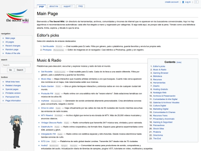Jump to Recursos in Contents
The image size is (201, 151).
click(157, 79)
